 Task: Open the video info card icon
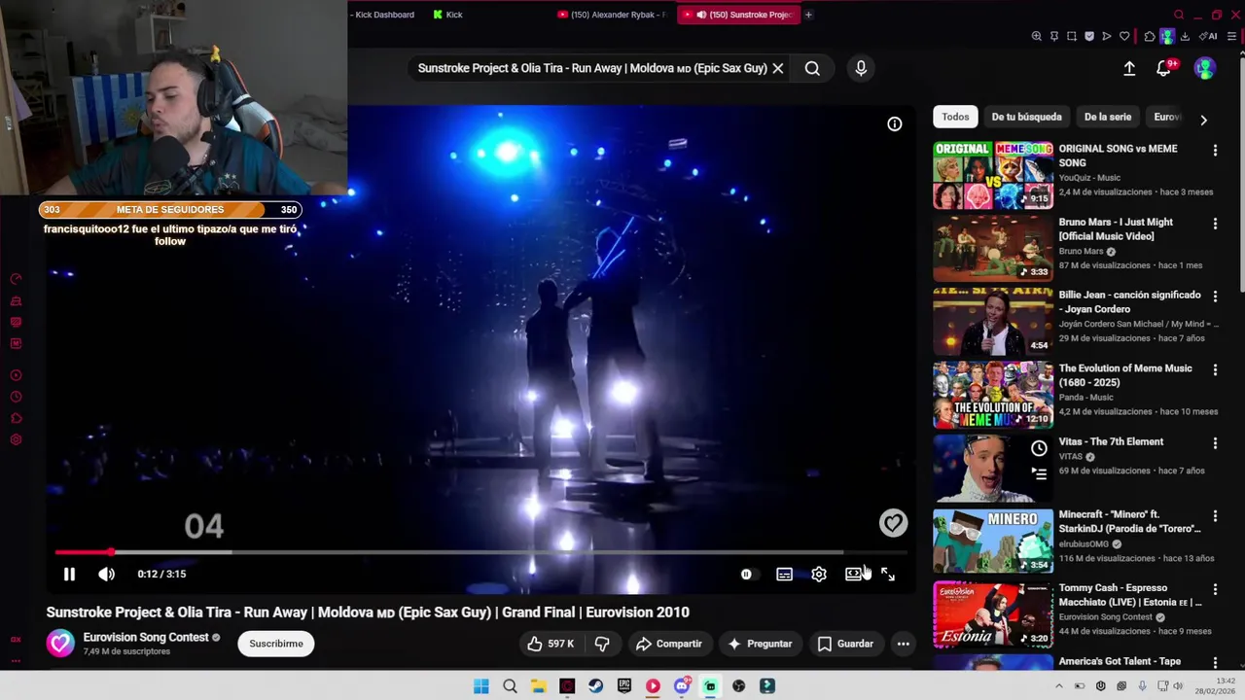point(894,123)
